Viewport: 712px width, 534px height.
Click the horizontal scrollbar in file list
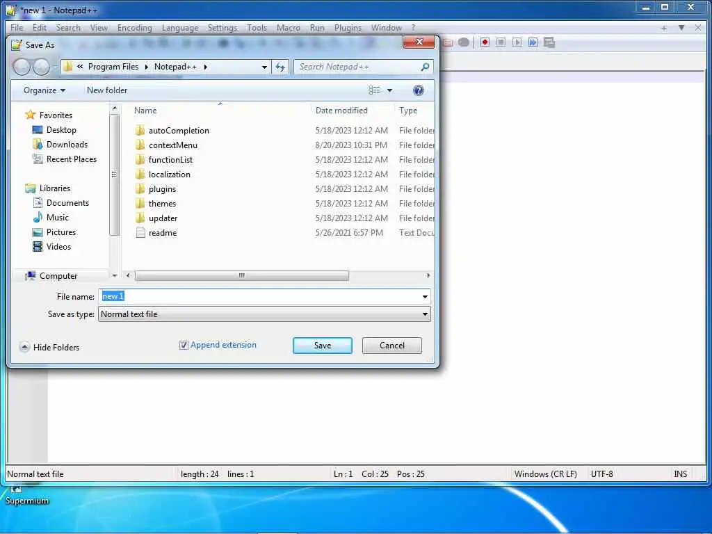pos(241,275)
